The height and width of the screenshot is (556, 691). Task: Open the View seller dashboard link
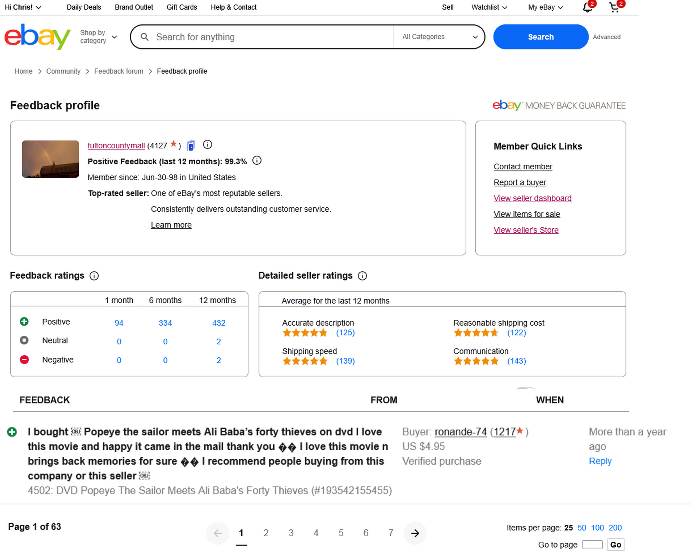[x=532, y=198]
